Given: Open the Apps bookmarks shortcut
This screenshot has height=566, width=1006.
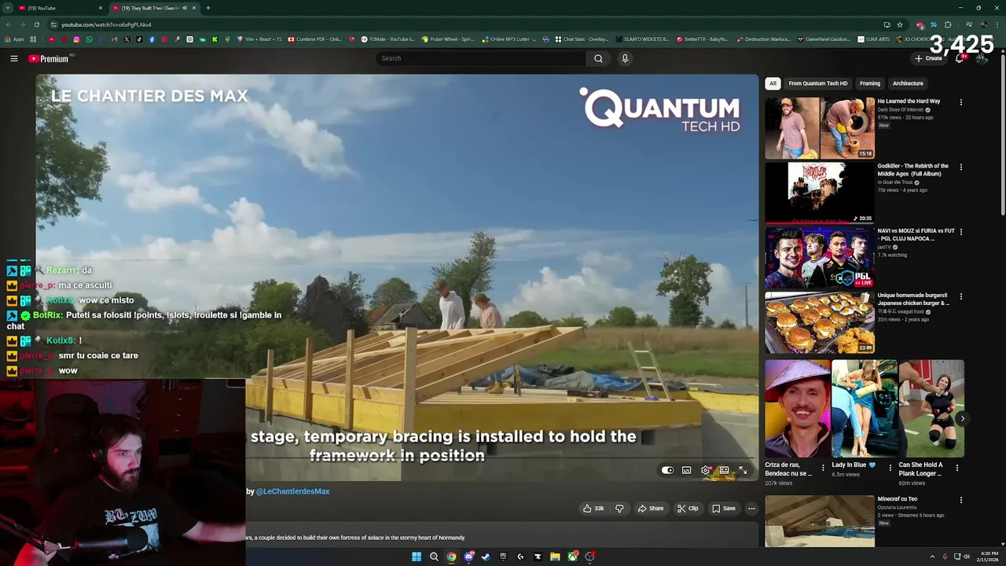Looking at the screenshot, I should pyautogui.click(x=14, y=39).
